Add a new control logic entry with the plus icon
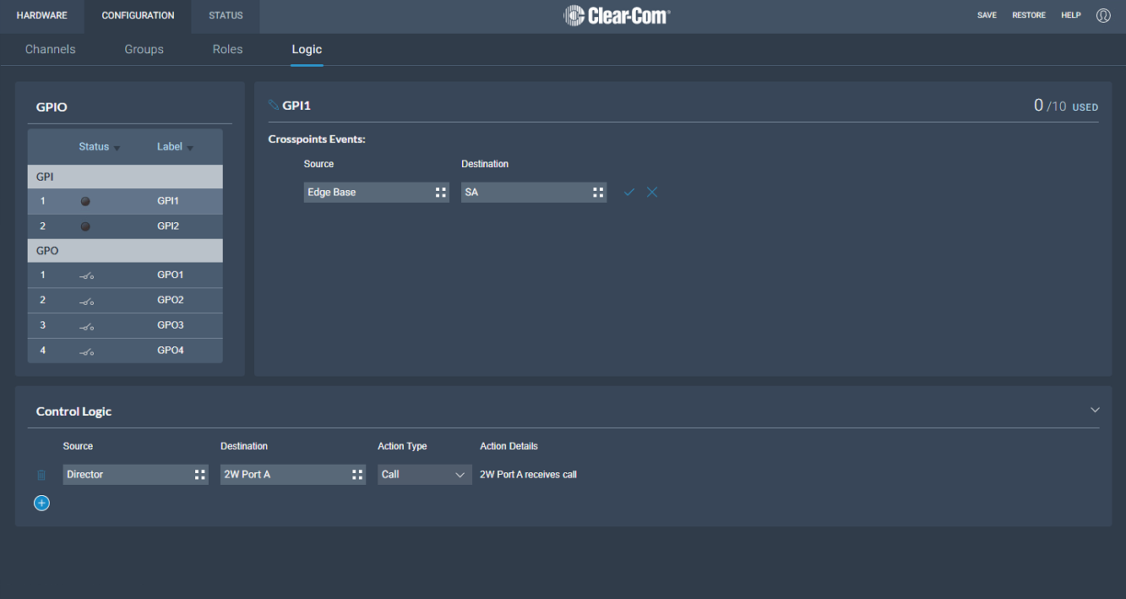 coord(41,503)
